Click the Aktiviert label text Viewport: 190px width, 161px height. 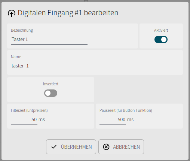click(x=161, y=30)
